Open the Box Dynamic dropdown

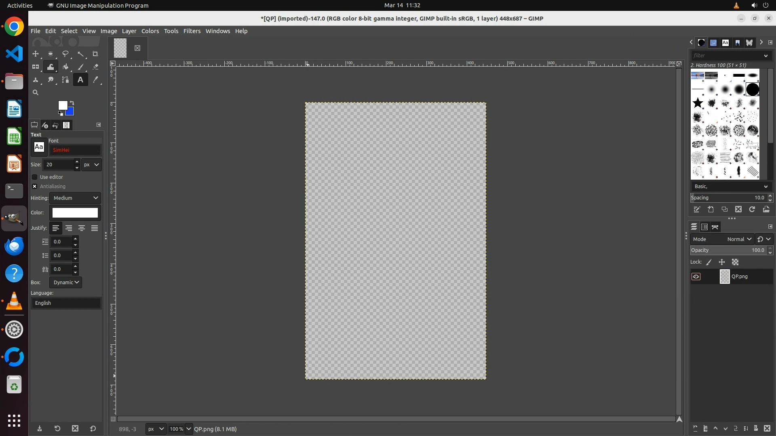click(x=65, y=282)
